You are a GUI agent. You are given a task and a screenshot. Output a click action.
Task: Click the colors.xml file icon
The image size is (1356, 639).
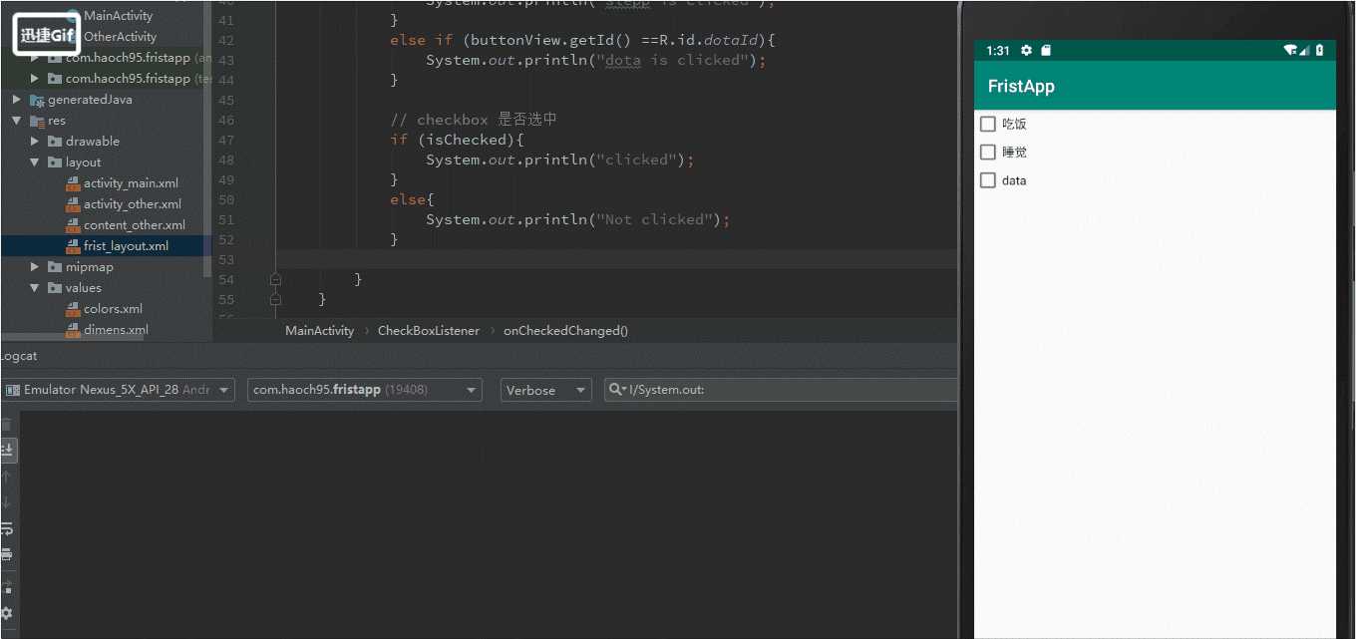(x=73, y=309)
